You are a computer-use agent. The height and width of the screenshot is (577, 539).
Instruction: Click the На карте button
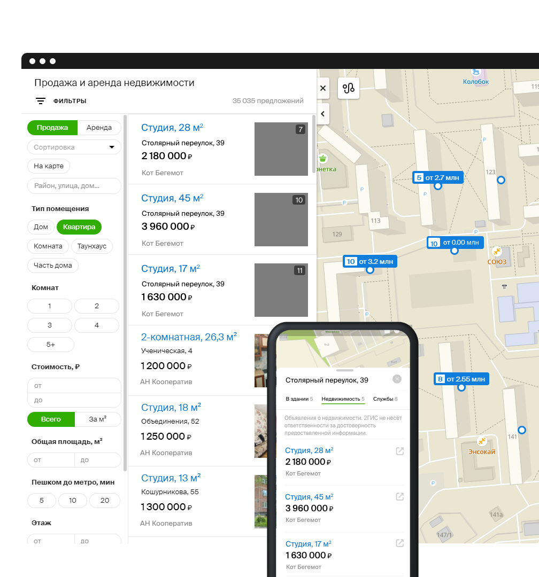click(49, 166)
